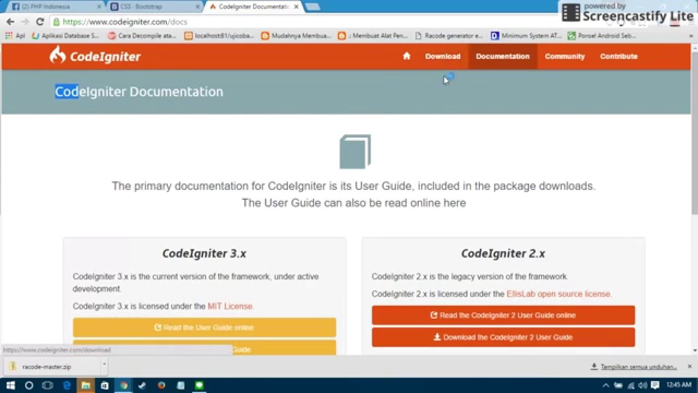Switch to Chrome in taskbar
Image resolution: width=698 pixels, height=393 pixels.
[124, 385]
